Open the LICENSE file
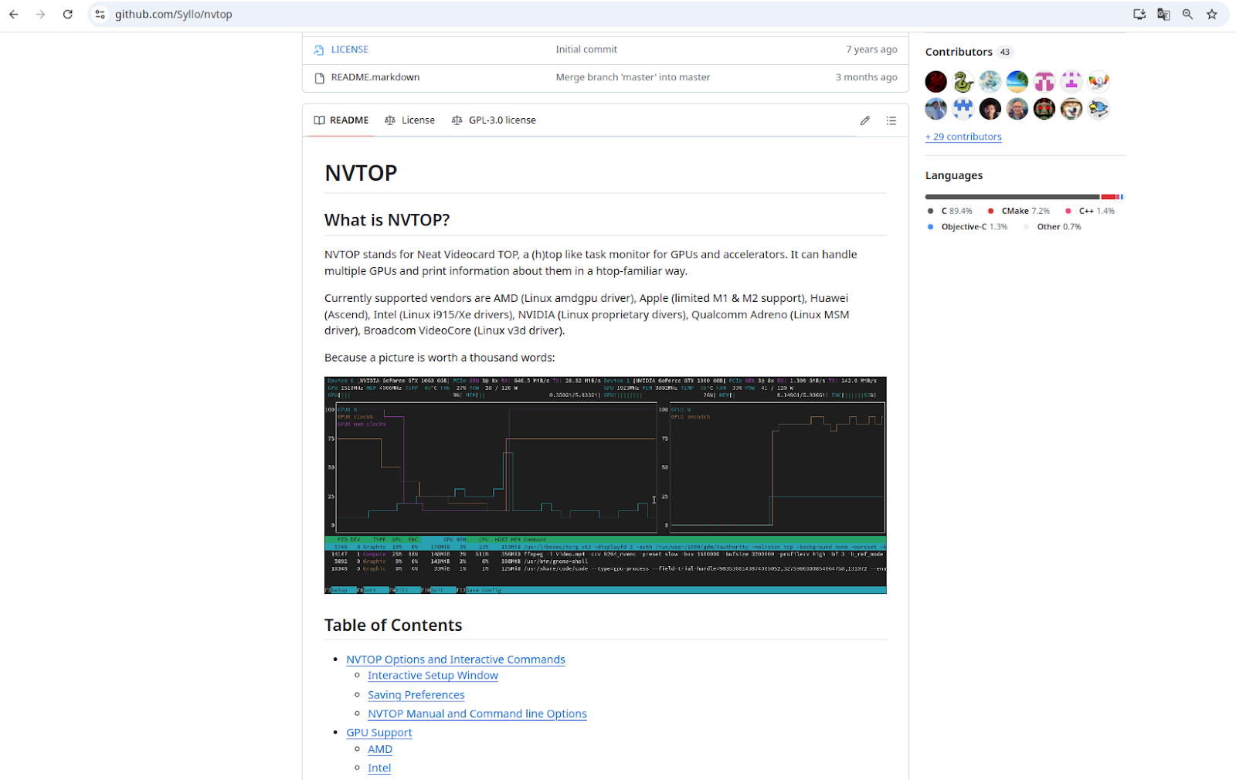1236x780 pixels. pyautogui.click(x=349, y=49)
